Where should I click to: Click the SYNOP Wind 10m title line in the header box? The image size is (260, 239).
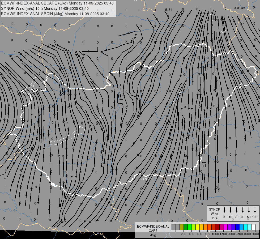click(x=45, y=8)
